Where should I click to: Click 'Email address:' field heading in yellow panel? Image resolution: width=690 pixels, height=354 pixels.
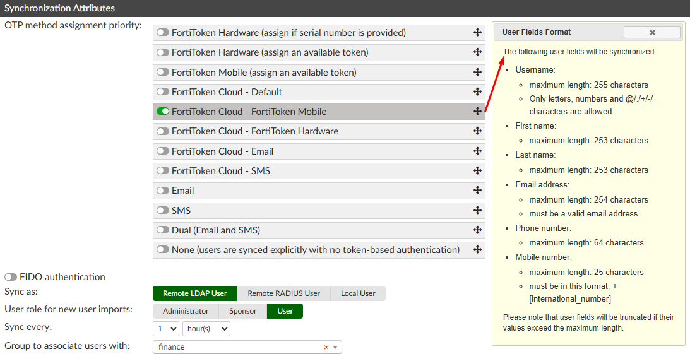tap(542, 185)
